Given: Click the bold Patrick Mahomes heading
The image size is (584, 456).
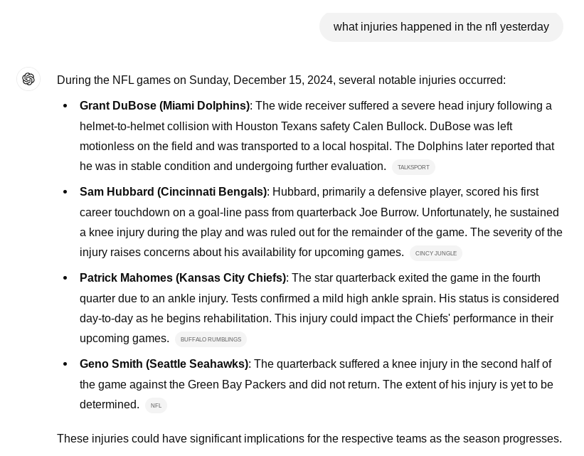Looking at the screenshot, I should coord(183,278).
